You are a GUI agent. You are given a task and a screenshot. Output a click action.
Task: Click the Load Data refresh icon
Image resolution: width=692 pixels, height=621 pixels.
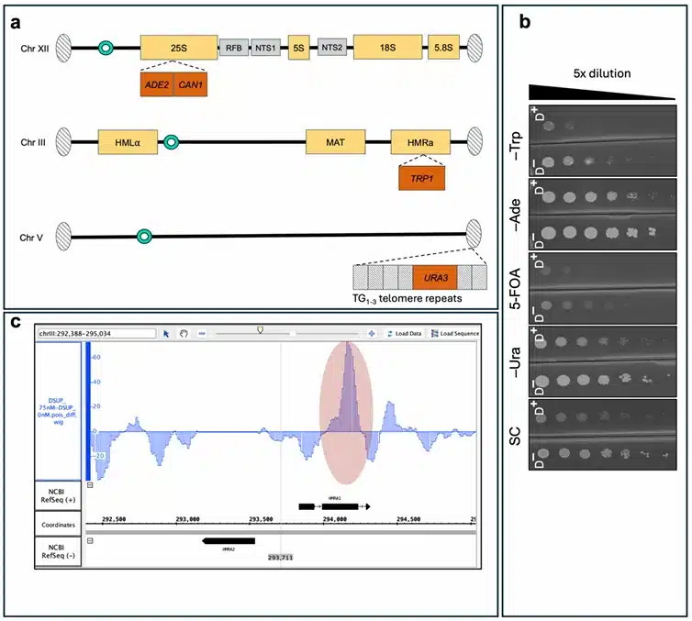click(x=390, y=334)
